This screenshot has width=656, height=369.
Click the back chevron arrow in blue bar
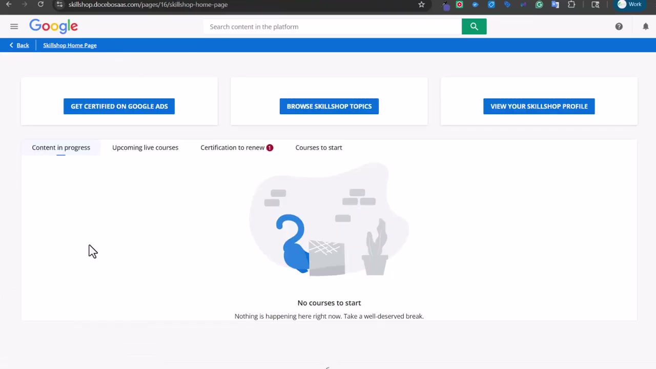tap(11, 45)
